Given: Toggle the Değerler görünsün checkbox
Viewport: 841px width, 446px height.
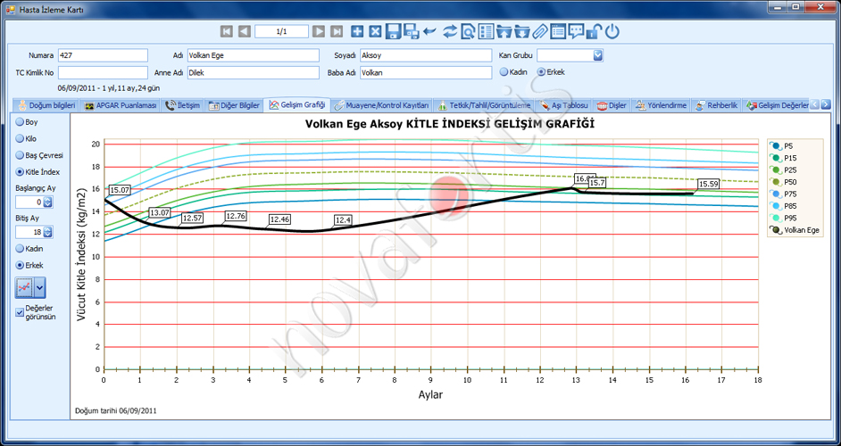Looking at the screenshot, I should 20,312.
